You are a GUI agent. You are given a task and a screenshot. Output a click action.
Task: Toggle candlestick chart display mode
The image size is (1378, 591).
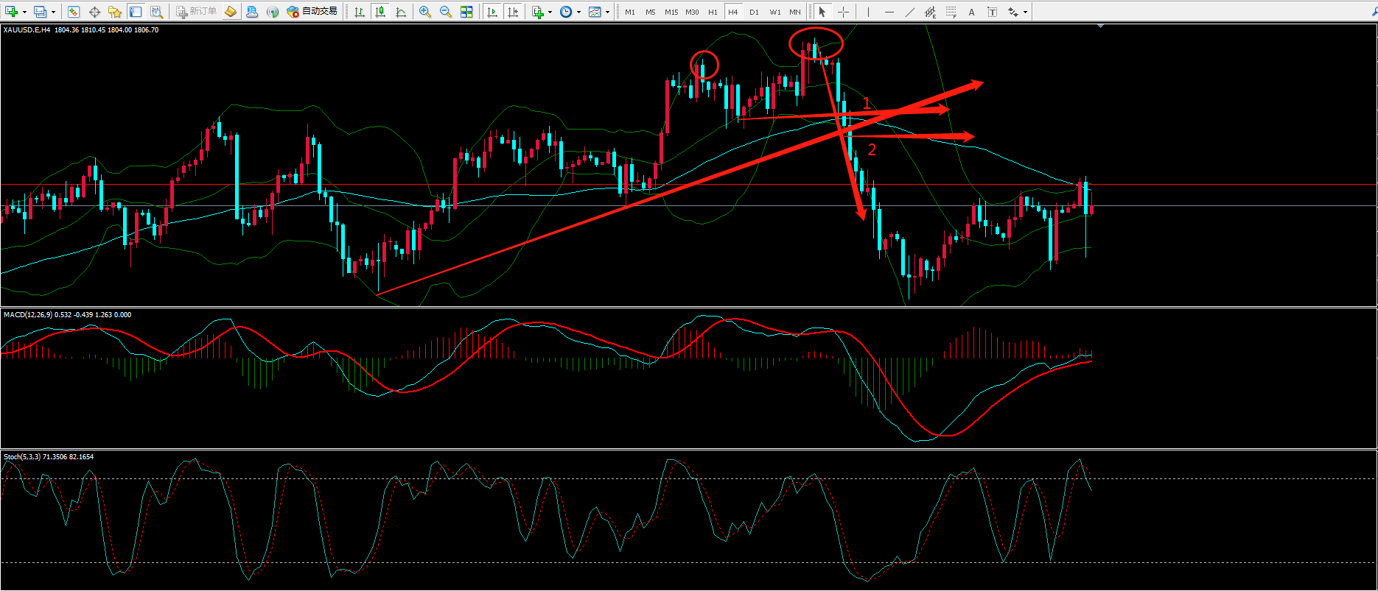point(380,12)
